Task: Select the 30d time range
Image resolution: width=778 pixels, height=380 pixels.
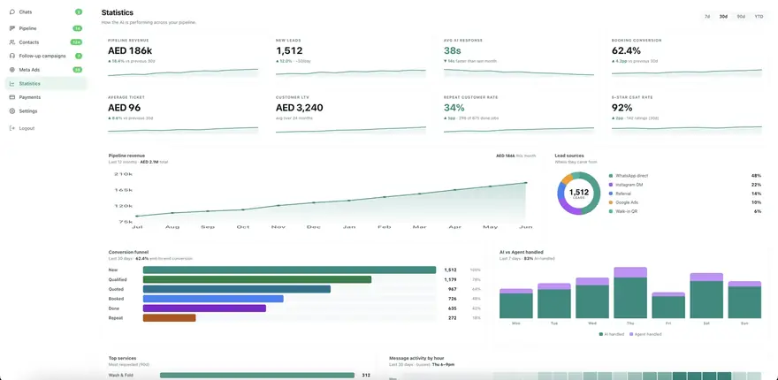Action: click(x=723, y=17)
